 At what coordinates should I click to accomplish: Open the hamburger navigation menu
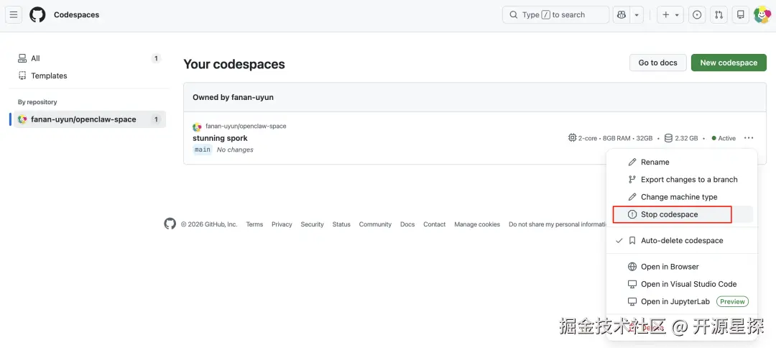tap(13, 14)
